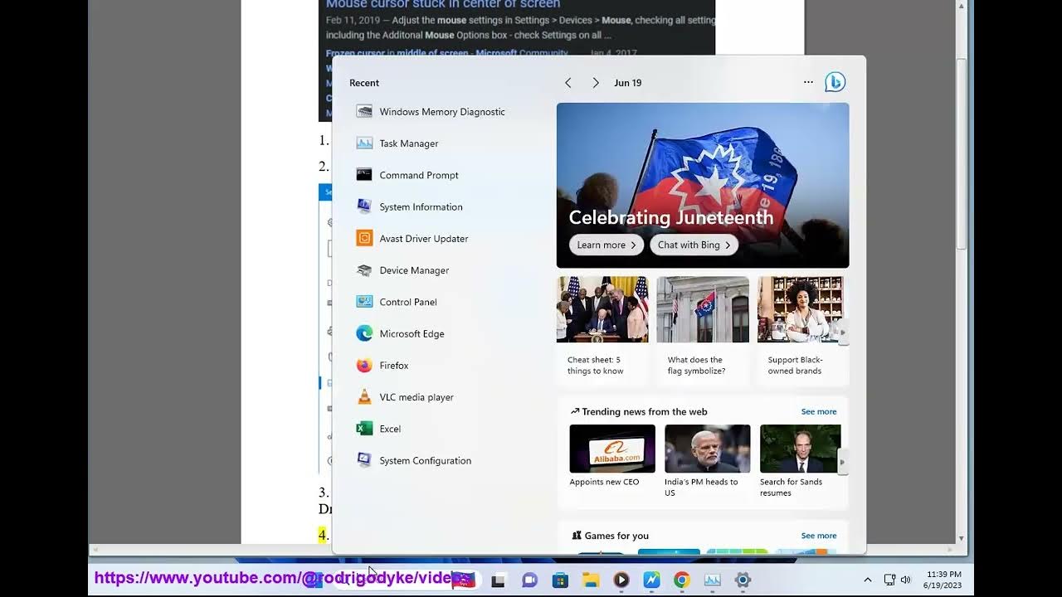This screenshot has height=597, width=1062.
Task: Click the document window vertical scrollbar
Action: 962,155
